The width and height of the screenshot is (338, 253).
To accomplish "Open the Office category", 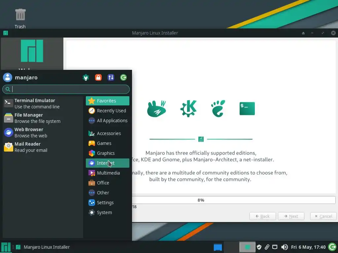I will click(108, 183).
